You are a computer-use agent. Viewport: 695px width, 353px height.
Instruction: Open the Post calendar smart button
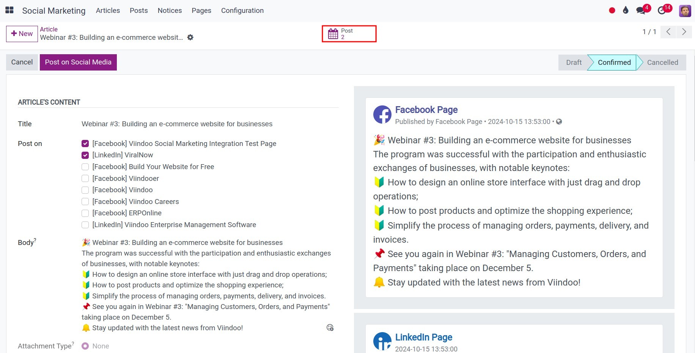coord(349,34)
